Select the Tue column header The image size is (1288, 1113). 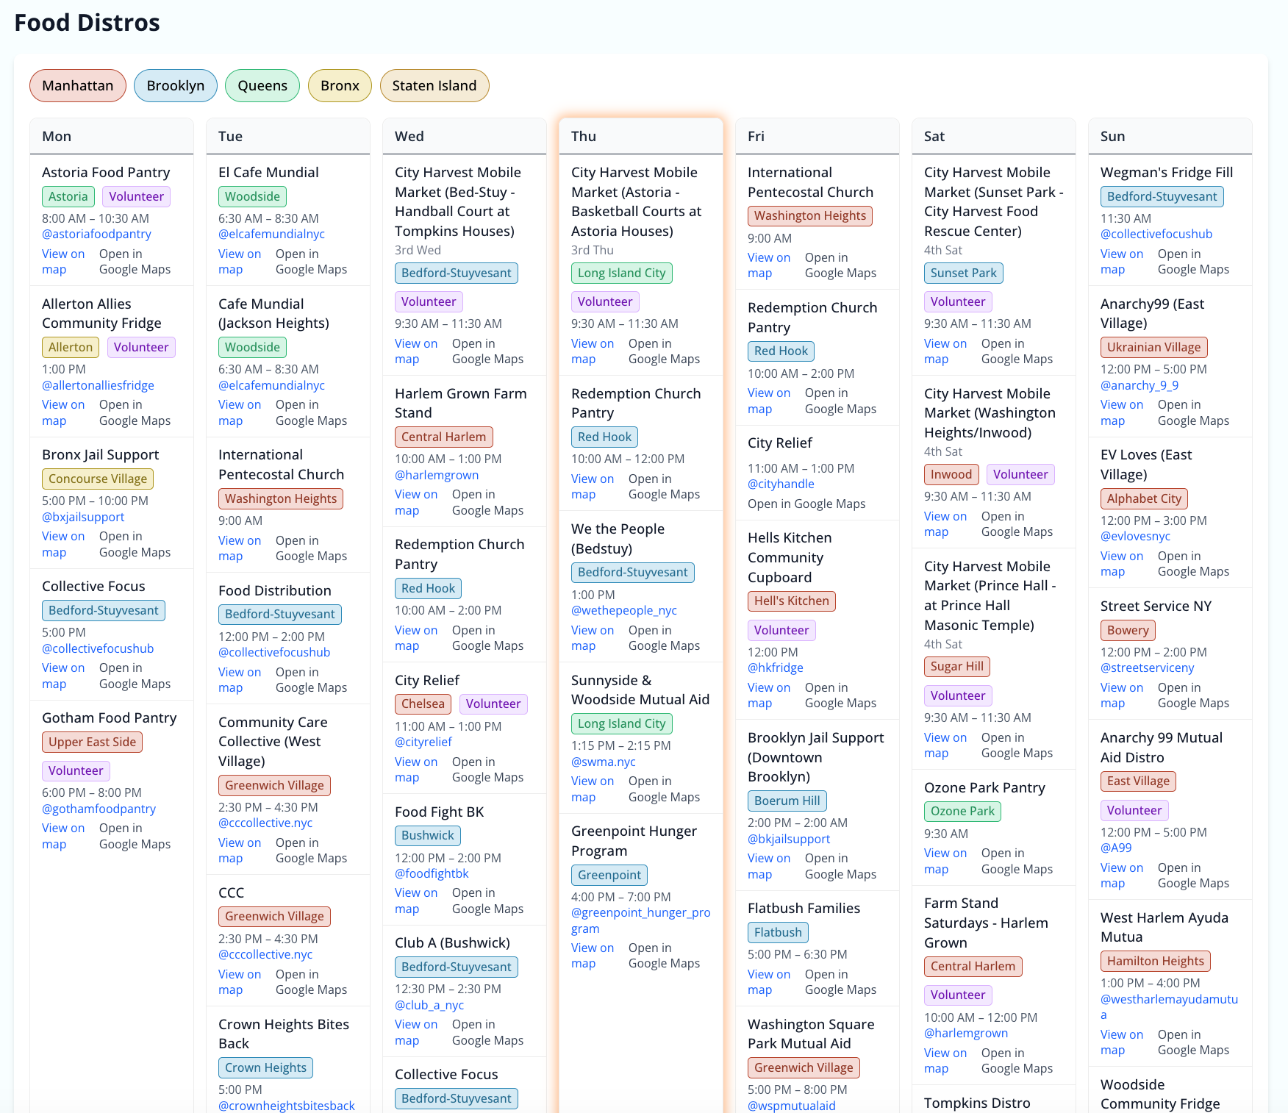pos(288,136)
